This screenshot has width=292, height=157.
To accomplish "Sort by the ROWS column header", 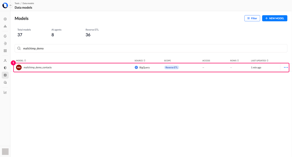I will point(234,61).
